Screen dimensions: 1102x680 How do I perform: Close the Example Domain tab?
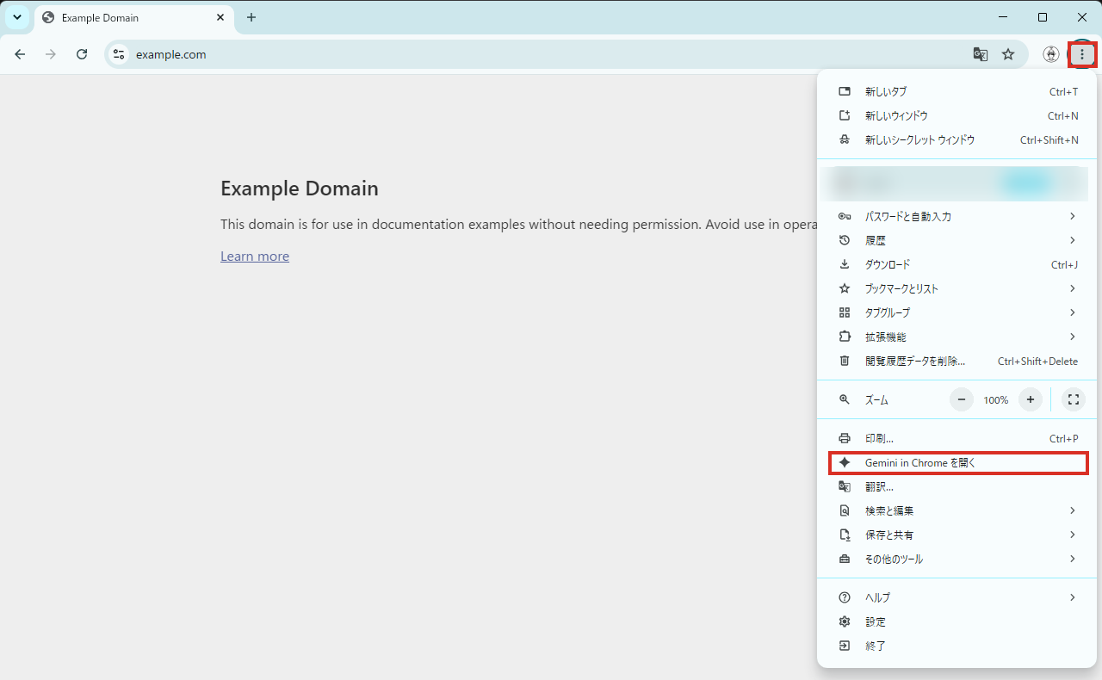[220, 17]
